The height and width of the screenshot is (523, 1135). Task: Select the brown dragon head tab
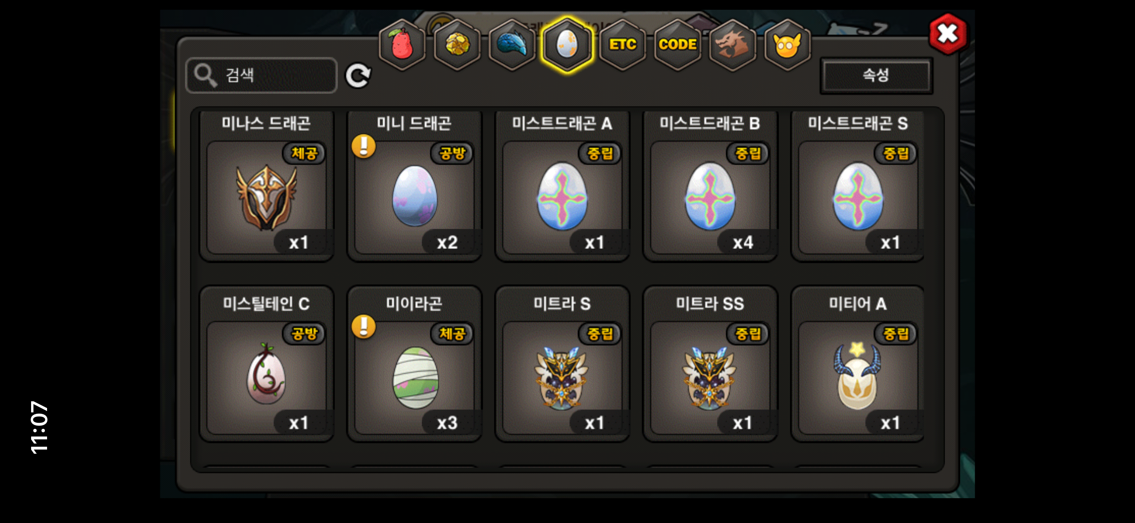732,44
